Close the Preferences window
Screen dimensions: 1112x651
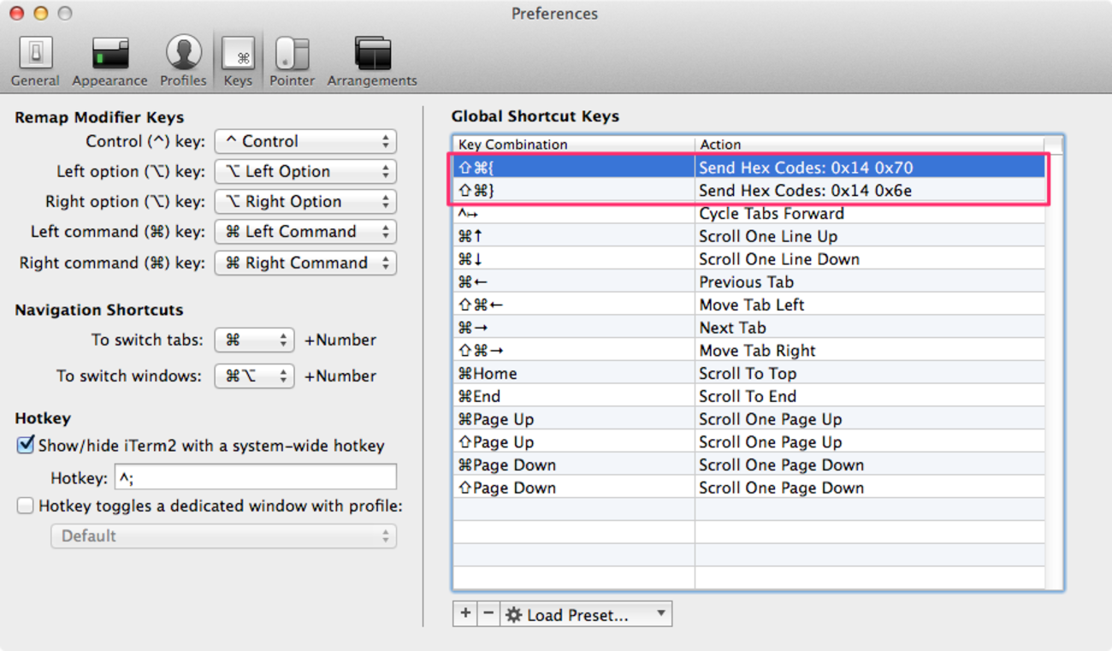(x=17, y=14)
